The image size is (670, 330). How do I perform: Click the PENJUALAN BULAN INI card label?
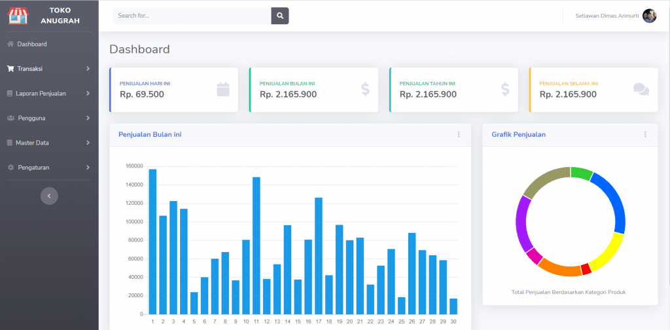[287, 84]
